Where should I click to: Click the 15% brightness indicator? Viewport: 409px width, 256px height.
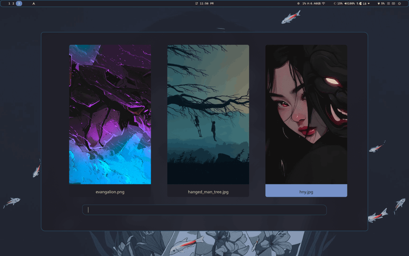point(338,3)
